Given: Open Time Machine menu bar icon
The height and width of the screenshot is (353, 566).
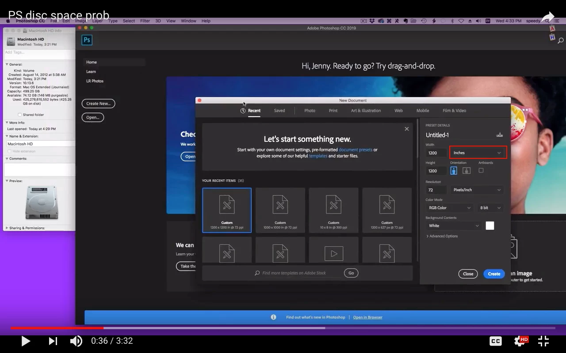Looking at the screenshot, I should [424, 21].
